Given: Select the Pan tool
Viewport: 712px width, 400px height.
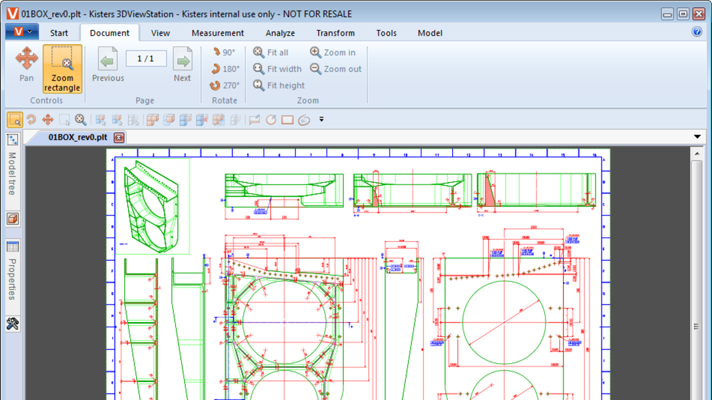Looking at the screenshot, I should 26,65.
